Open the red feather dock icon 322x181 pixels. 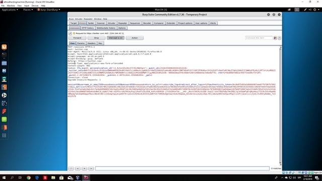coord(4,111)
